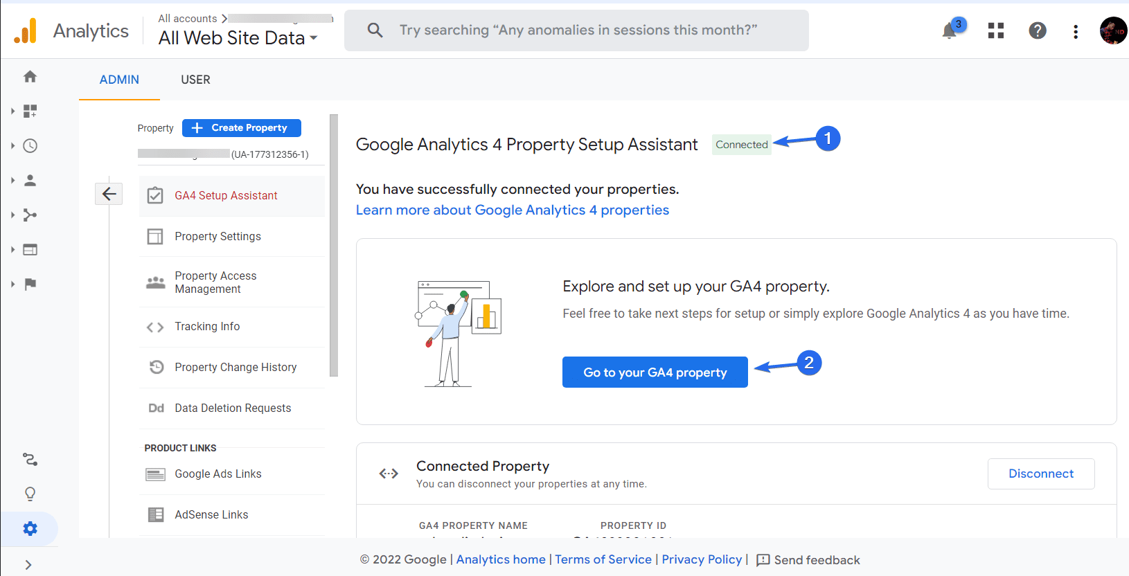Image resolution: width=1129 pixels, height=576 pixels.
Task: Switch to the ADMIN tab
Action: 119,80
